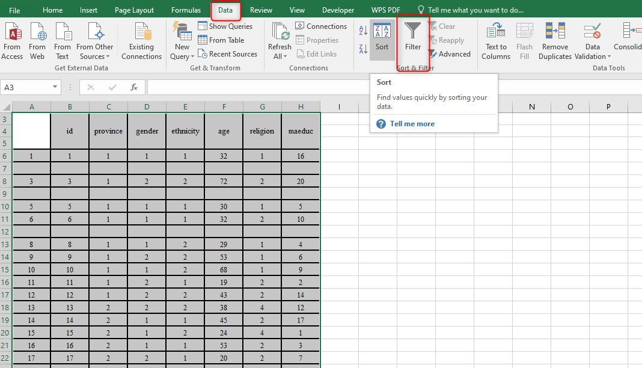Click the Tell me more link
The image size is (642, 368).
point(414,123)
